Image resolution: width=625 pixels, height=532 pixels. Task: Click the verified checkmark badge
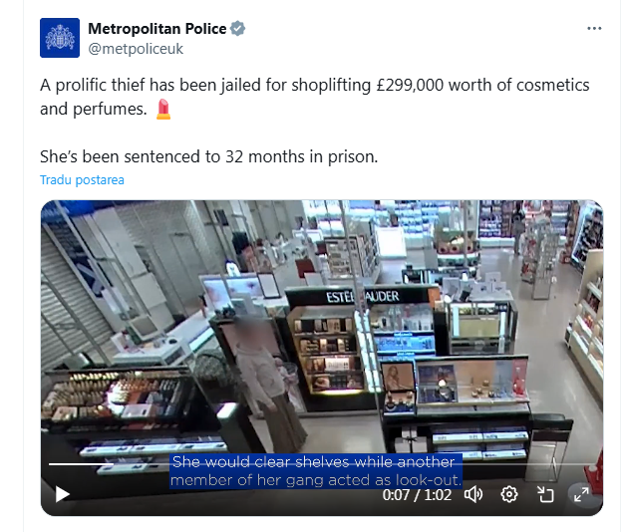[x=238, y=29]
